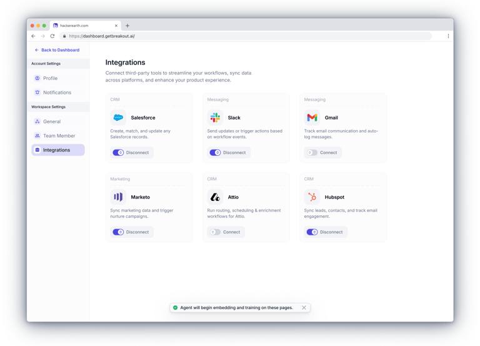Viewport: 480px width, 346px height.
Task: Click the Salesforce card title text
Action: pos(143,118)
